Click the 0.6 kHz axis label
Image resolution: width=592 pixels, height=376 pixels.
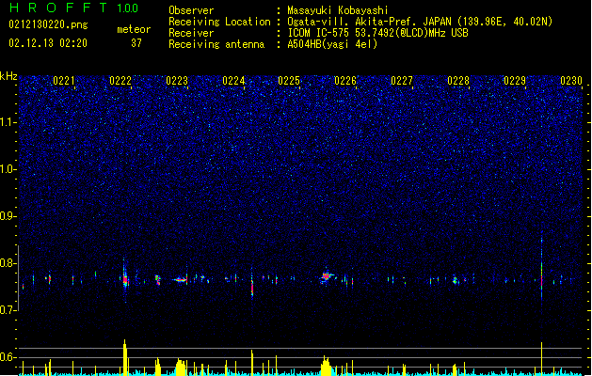(x=8, y=357)
